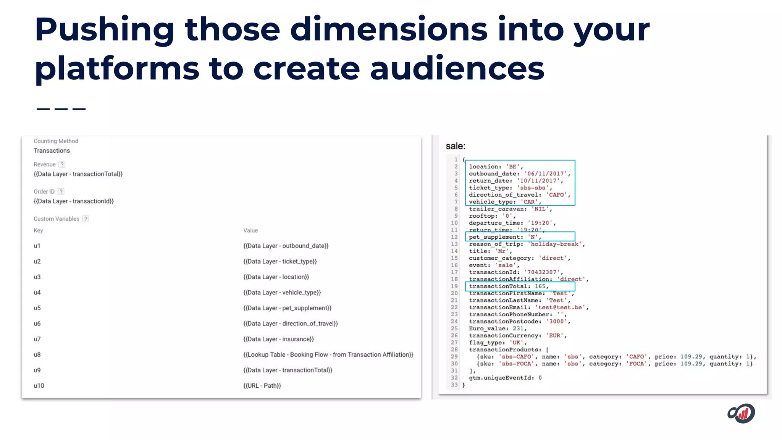The image size is (782, 440).
Task: Click the 'Value' column header
Action: click(250, 231)
